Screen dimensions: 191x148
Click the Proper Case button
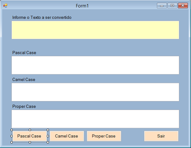pyautogui.click(x=104, y=136)
